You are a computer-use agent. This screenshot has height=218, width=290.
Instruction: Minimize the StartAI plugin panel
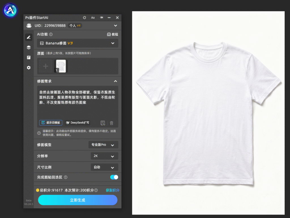point(109,18)
